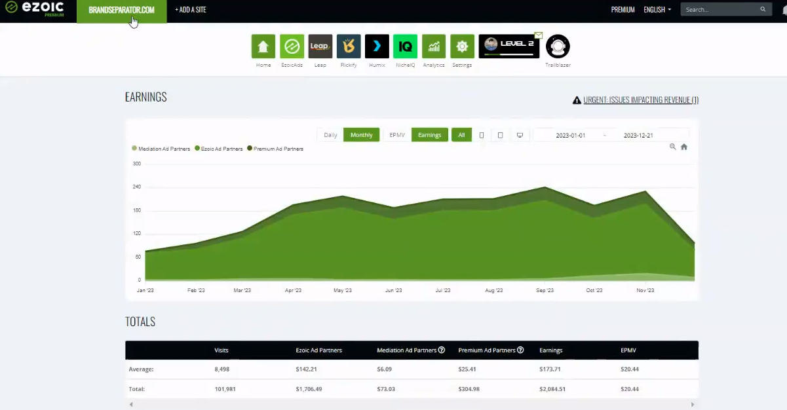Click total Ezoic Ad Partners $1,706.49

point(309,389)
